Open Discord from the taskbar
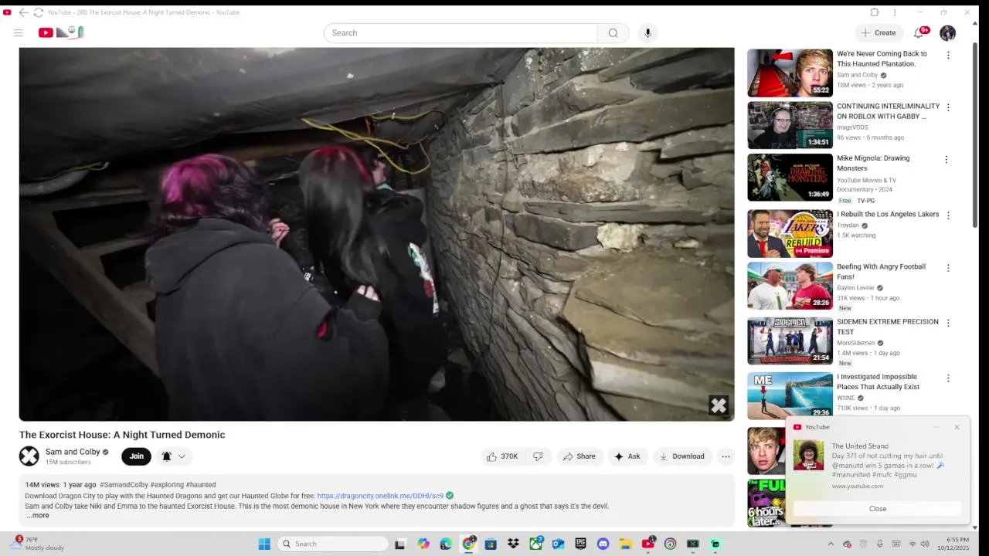The image size is (989, 556). (603, 544)
